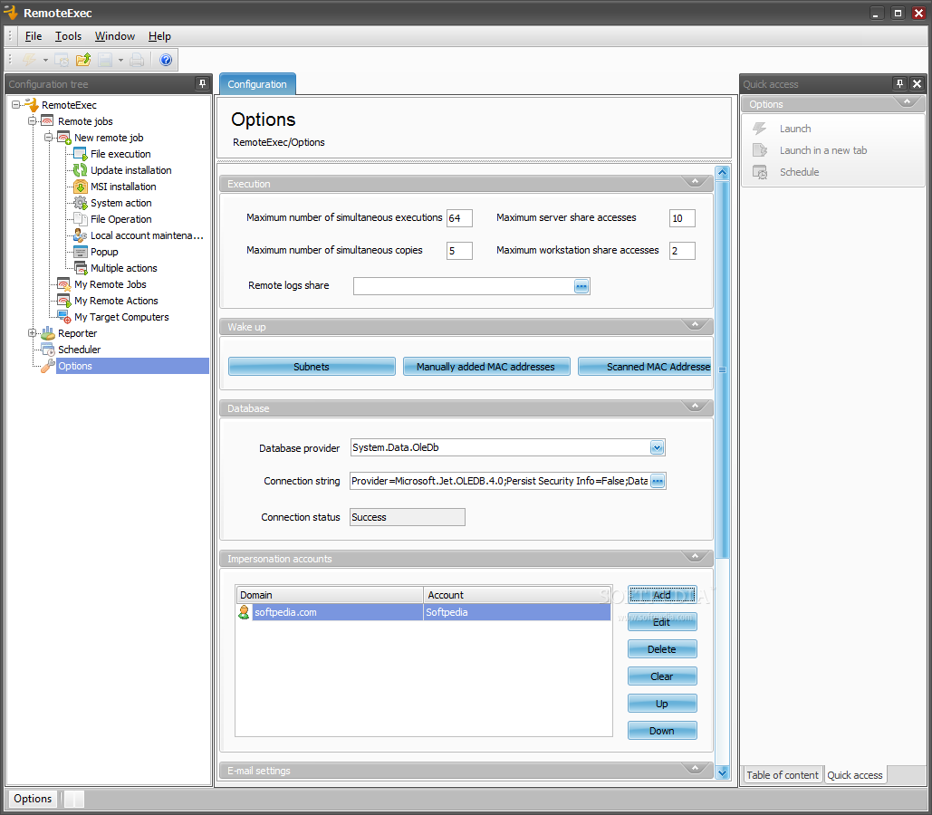Select Scheduler in configuration tree
The width and height of the screenshot is (932, 815).
click(x=79, y=350)
